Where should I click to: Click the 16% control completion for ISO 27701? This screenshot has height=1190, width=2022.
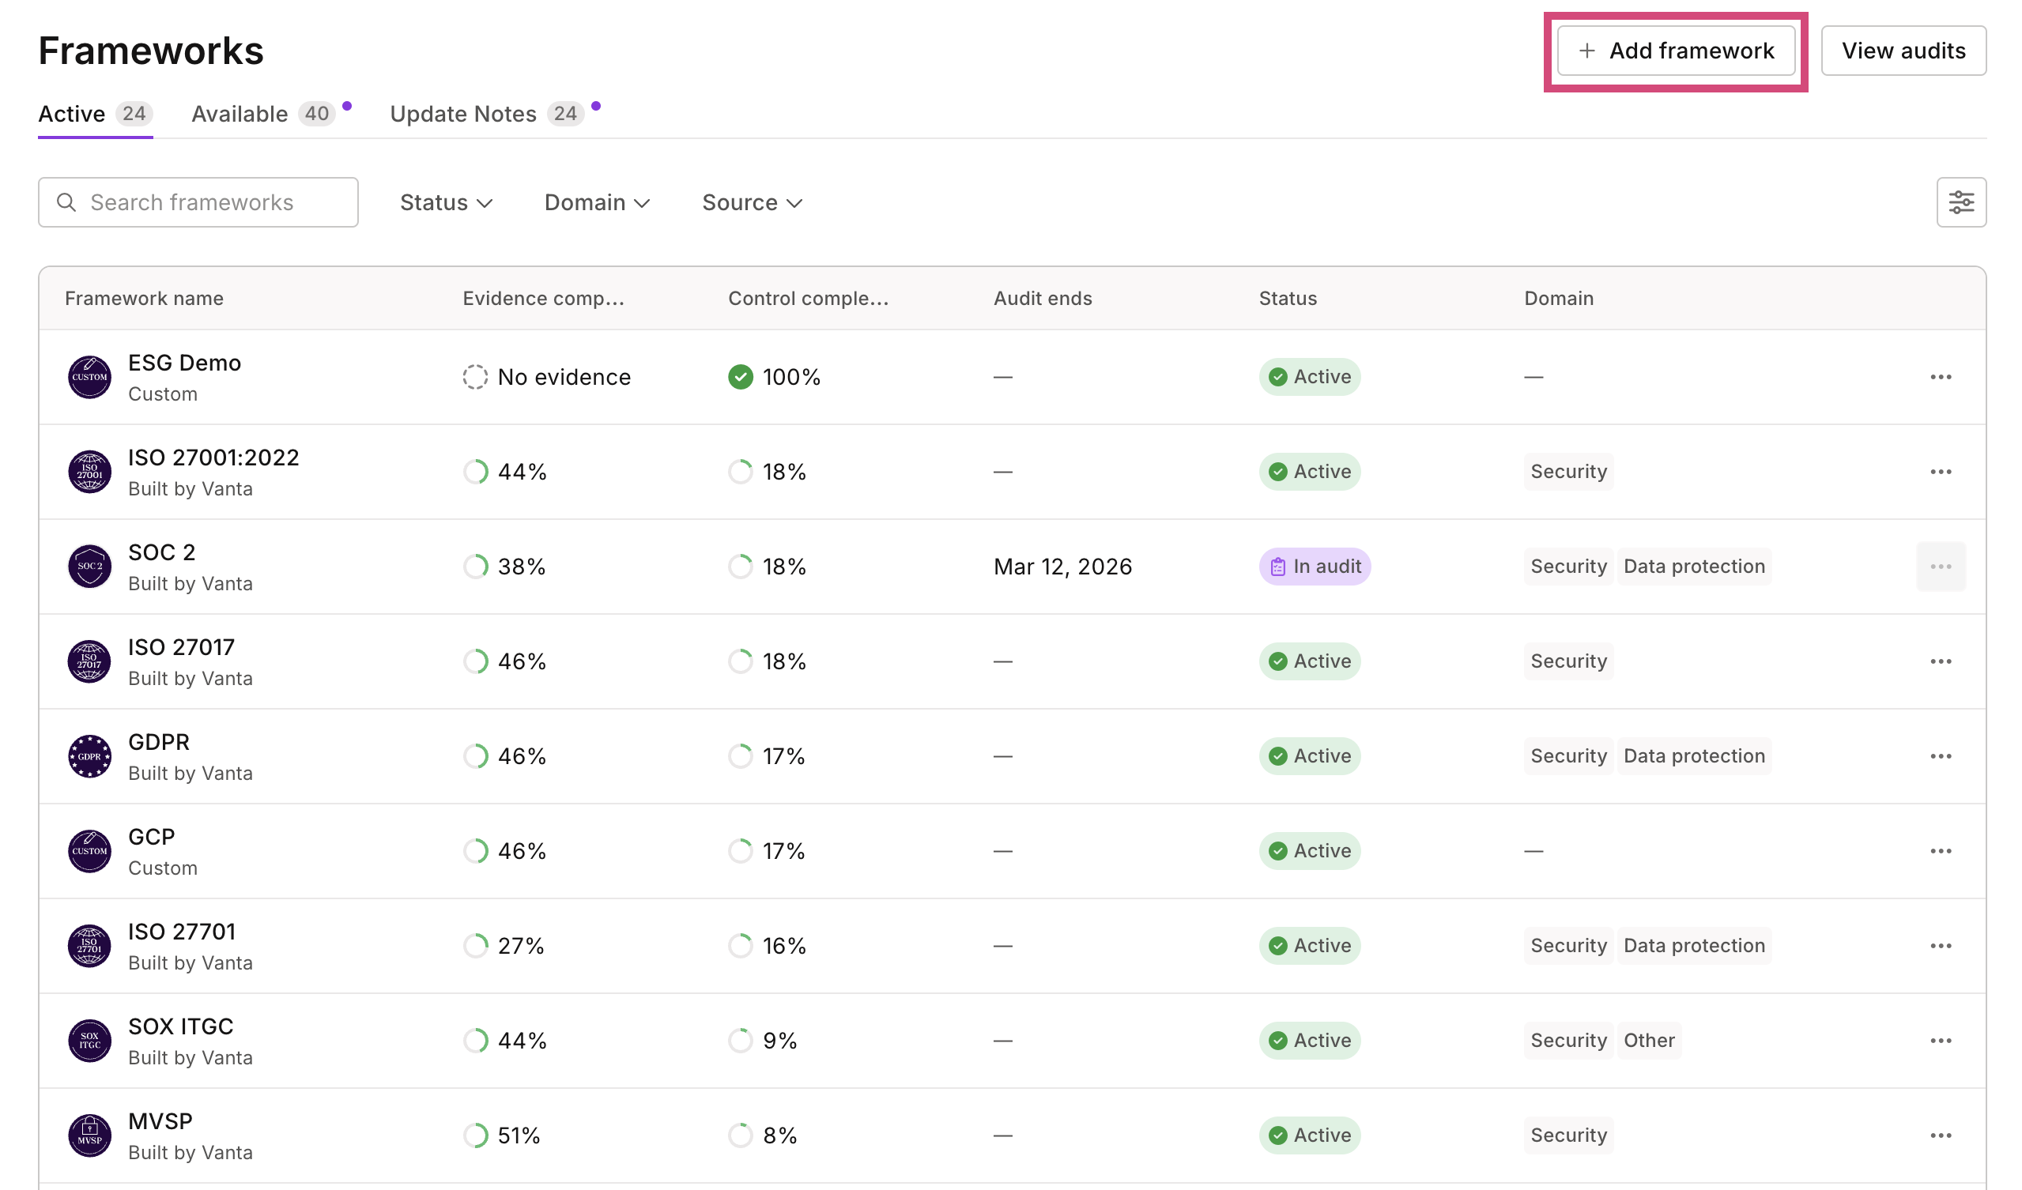[x=767, y=945]
